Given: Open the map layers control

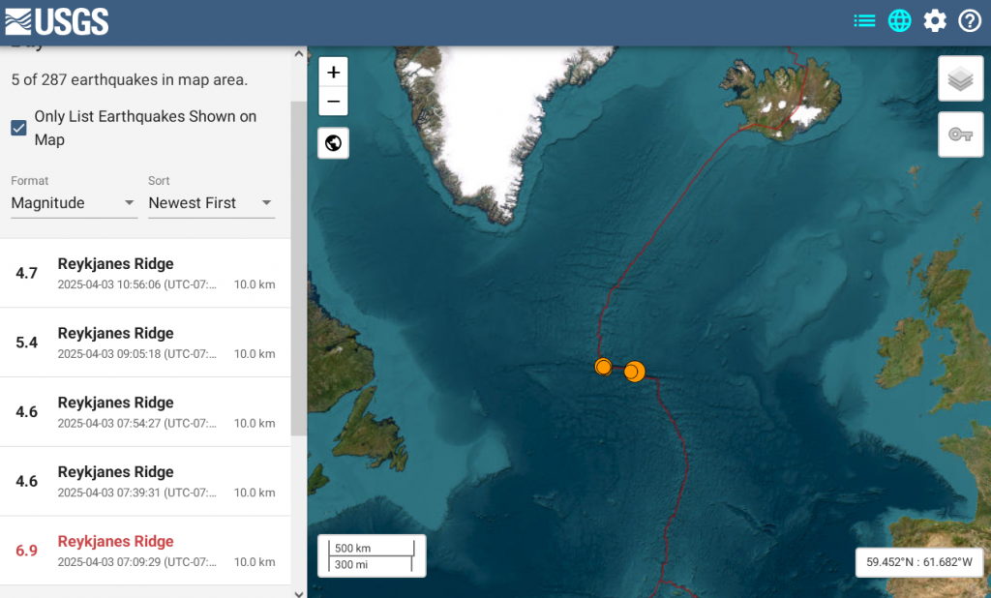Looking at the screenshot, I should (x=961, y=79).
